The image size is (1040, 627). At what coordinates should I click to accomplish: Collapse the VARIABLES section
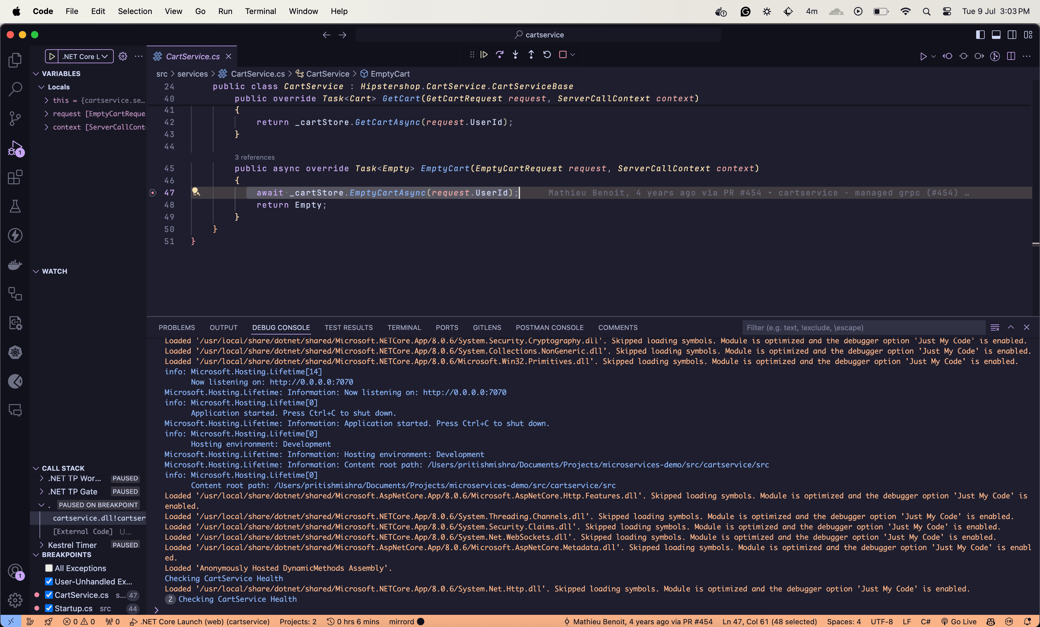36,73
